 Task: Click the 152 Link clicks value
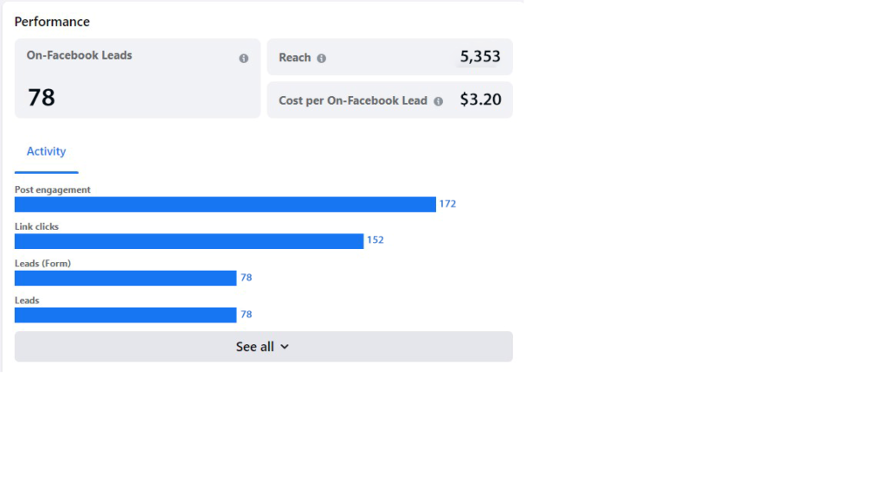click(376, 240)
